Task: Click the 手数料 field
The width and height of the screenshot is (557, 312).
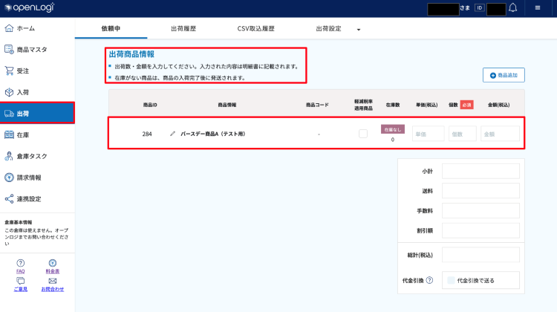Action: coord(481,211)
